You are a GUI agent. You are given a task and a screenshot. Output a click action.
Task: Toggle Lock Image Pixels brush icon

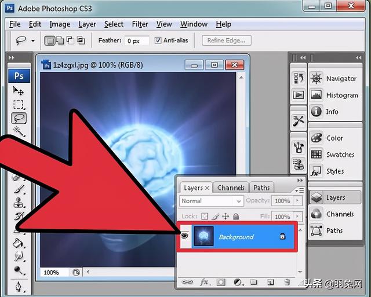[x=215, y=216]
